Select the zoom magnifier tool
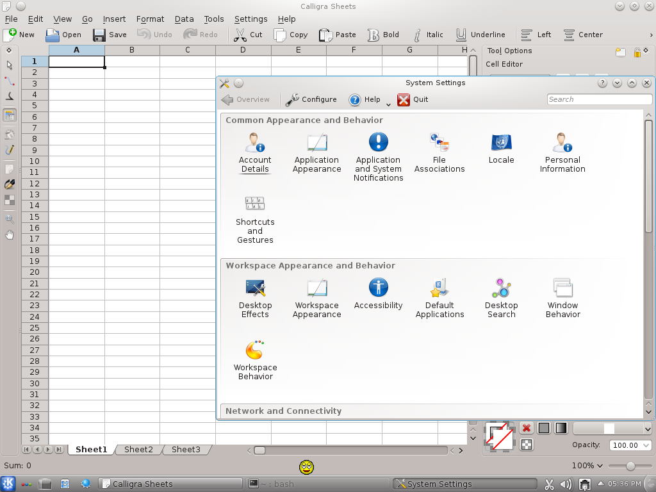Image resolution: width=656 pixels, height=492 pixels. tap(9, 219)
